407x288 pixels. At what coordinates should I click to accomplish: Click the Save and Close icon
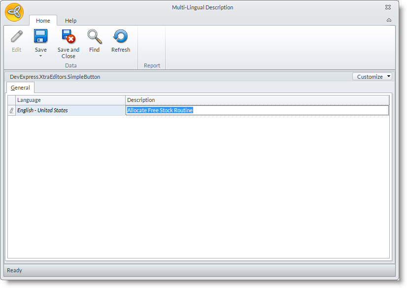68,37
